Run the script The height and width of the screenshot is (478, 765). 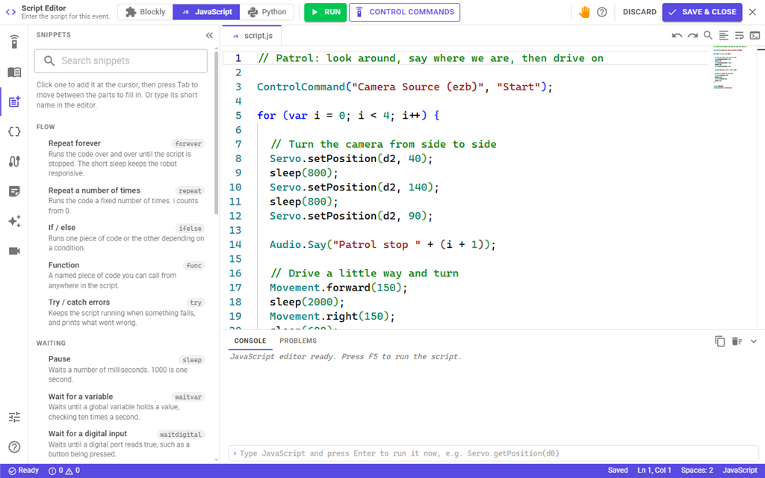pyautogui.click(x=326, y=12)
